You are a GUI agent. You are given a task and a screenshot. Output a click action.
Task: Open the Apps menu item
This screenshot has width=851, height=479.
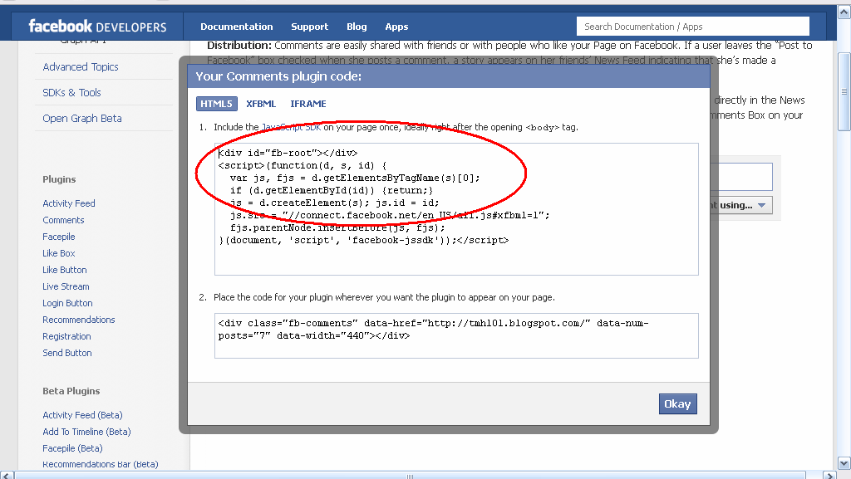click(396, 27)
